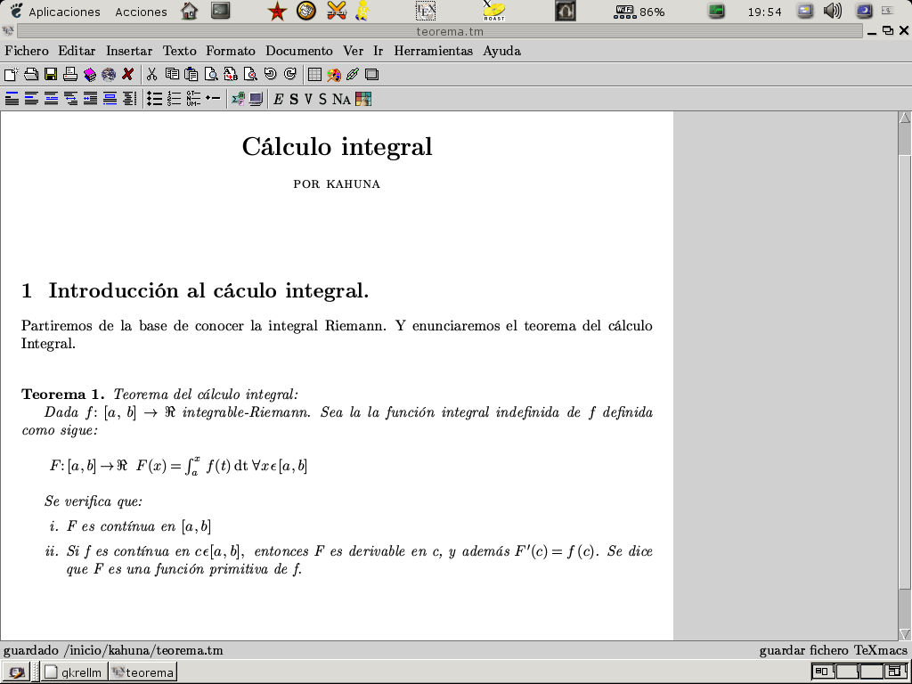Image resolution: width=912 pixels, height=684 pixels.
Task: Apply emphasis with the italic E icon
Action: (x=278, y=99)
